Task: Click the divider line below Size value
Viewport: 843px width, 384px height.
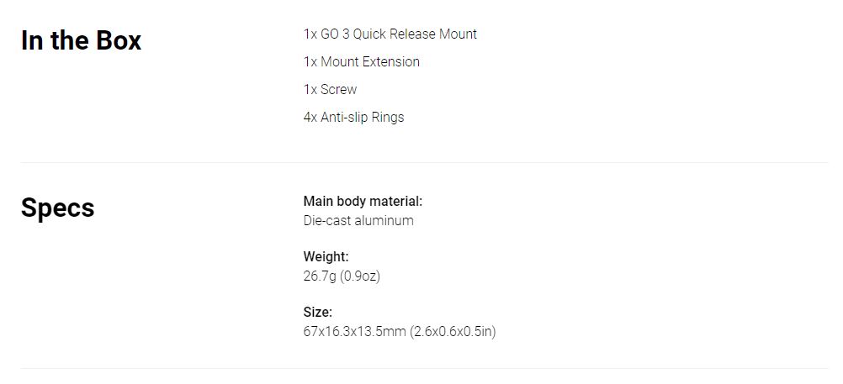Action: coord(424,368)
